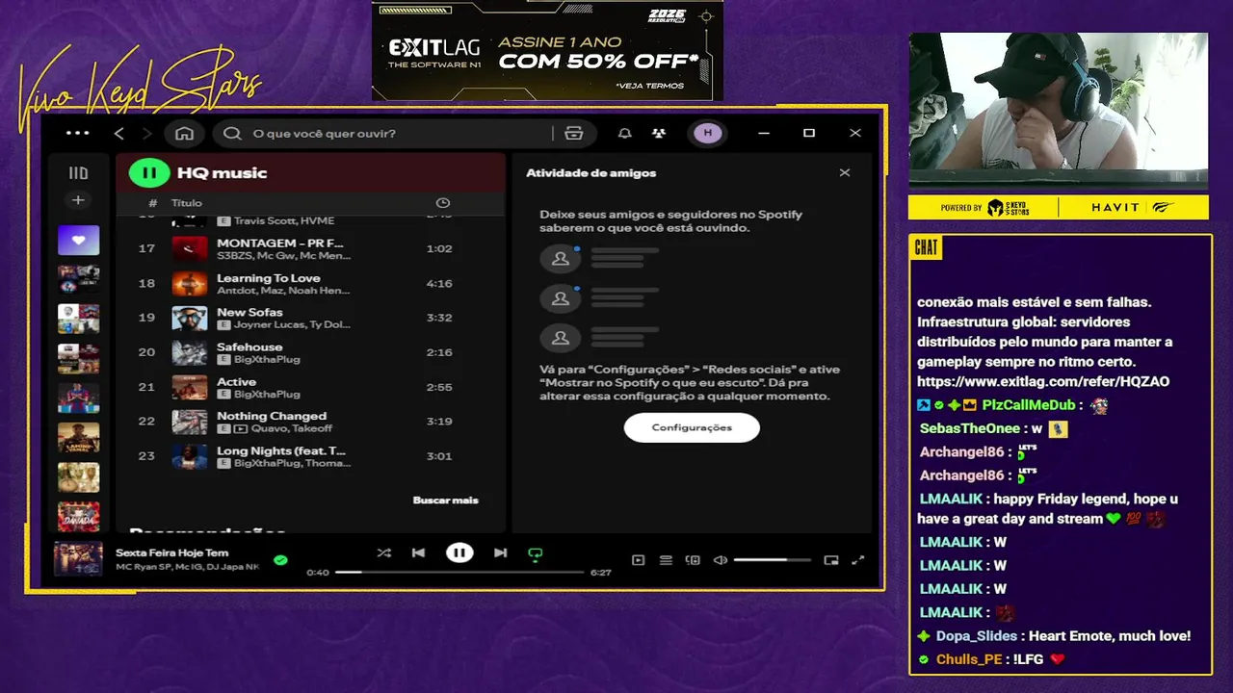Viewport: 1233px width, 693px height.
Task: Click the 'Buscar mais' link
Action: pos(445,500)
